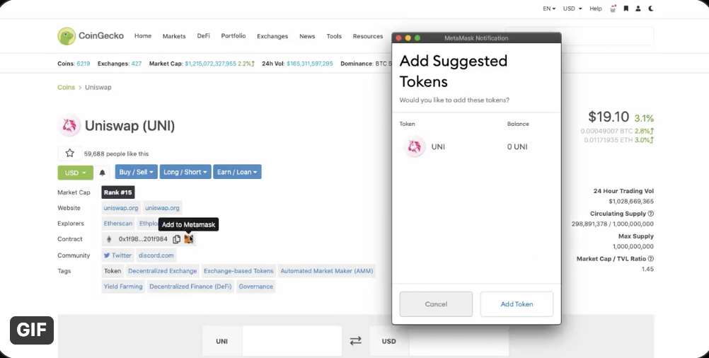Click the swap arrows between UNI and USD
Viewport: 709px width, 358px height.
point(356,341)
